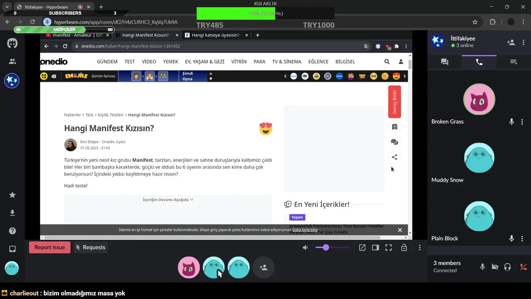Image resolution: width=531 pixels, height=299 pixels.
Task: Open your teal profile avatar in sidebar
Action: [12, 268]
